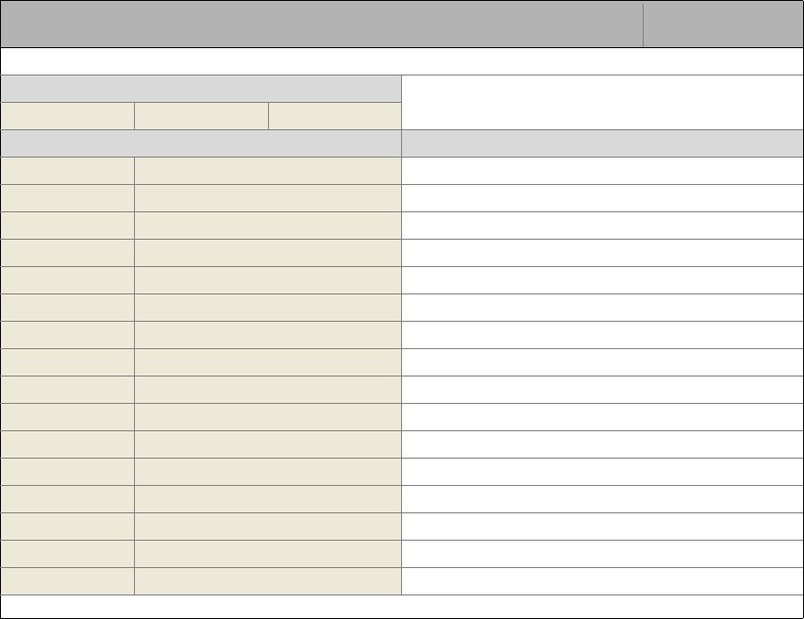The width and height of the screenshot is (804, 619).
Task: Click the wide beige cell in last list row
Action: pyautogui.click(x=267, y=581)
